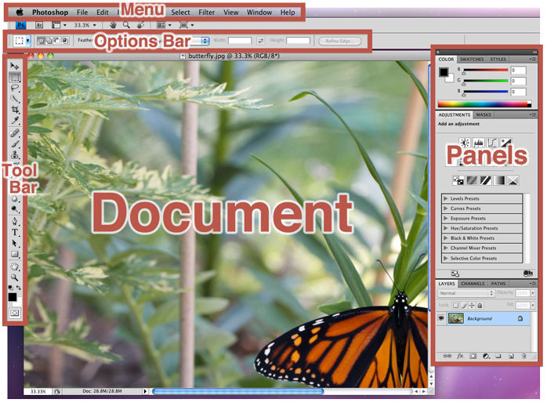The height and width of the screenshot is (406, 547).
Task: Click the delete layer trash icon
Action: tap(523, 356)
